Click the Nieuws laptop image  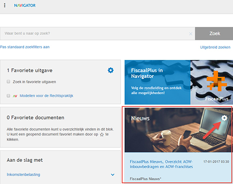178,130
